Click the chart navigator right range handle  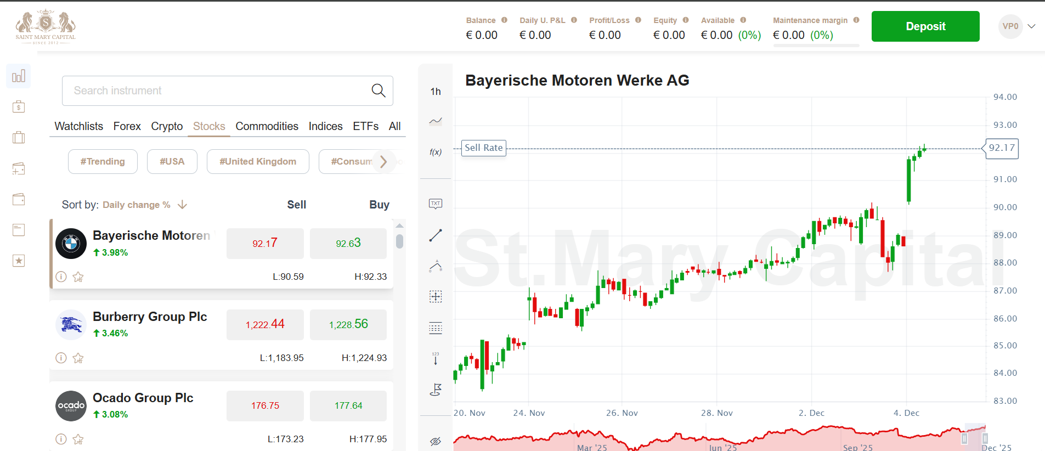pyautogui.click(x=985, y=438)
